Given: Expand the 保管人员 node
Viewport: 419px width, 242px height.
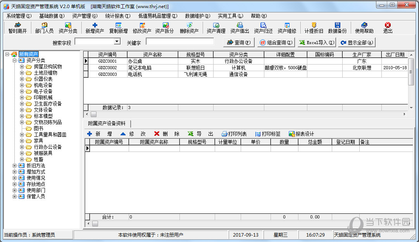Looking at the screenshot, I should [x=15, y=196].
